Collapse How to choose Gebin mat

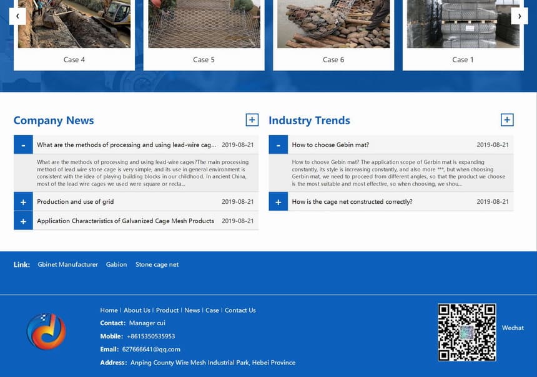278,145
